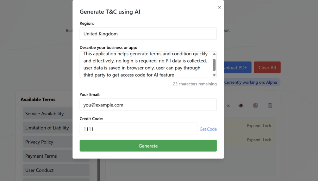Image resolution: width=318 pixels, height=181 pixels.
Task: Open the Get Code link
Action: (208, 129)
